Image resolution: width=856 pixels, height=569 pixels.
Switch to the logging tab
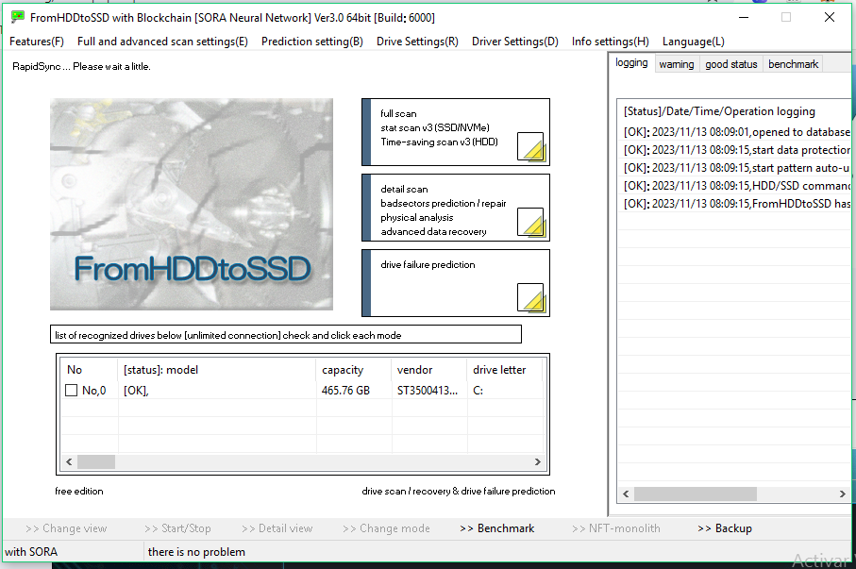[631, 63]
